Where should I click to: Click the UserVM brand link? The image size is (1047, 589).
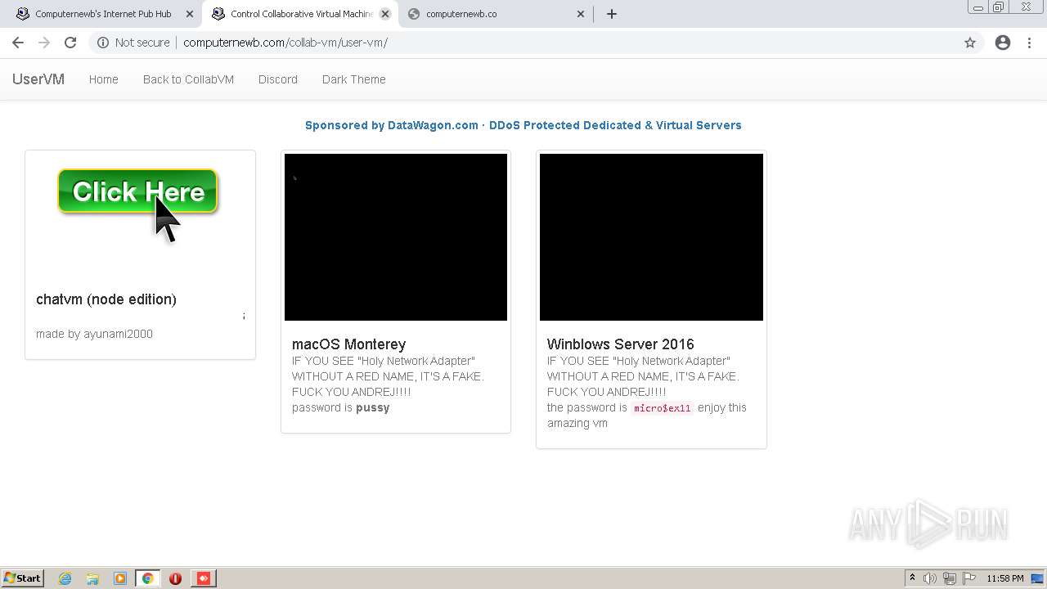pos(38,79)
